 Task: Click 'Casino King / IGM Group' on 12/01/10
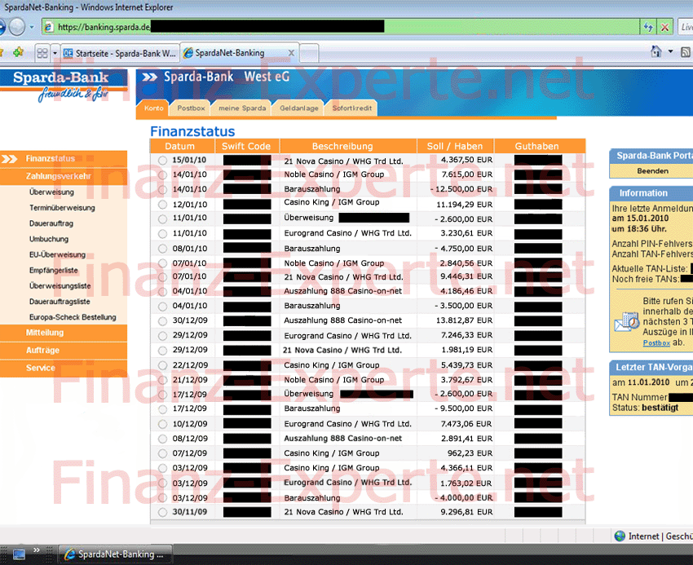(332, 202)
